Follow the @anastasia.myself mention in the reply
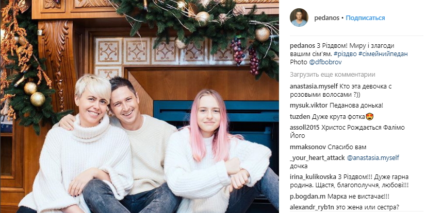This screenshot has width=426, height=213. click(x=373, y=158)
